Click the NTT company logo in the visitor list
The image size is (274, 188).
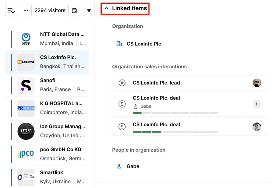coord(26,38)
